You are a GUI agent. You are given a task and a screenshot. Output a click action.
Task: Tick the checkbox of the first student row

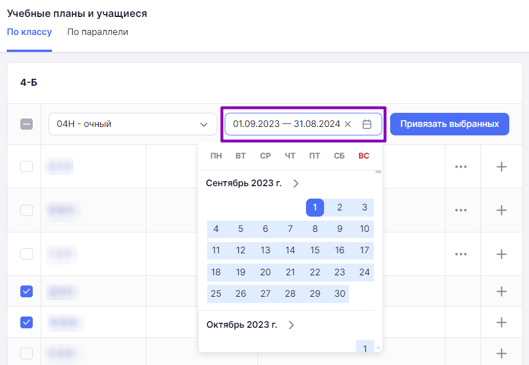27,166
